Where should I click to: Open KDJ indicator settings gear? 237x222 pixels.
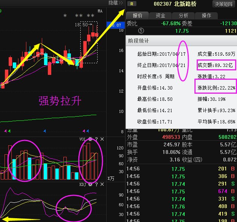[90, 185]
